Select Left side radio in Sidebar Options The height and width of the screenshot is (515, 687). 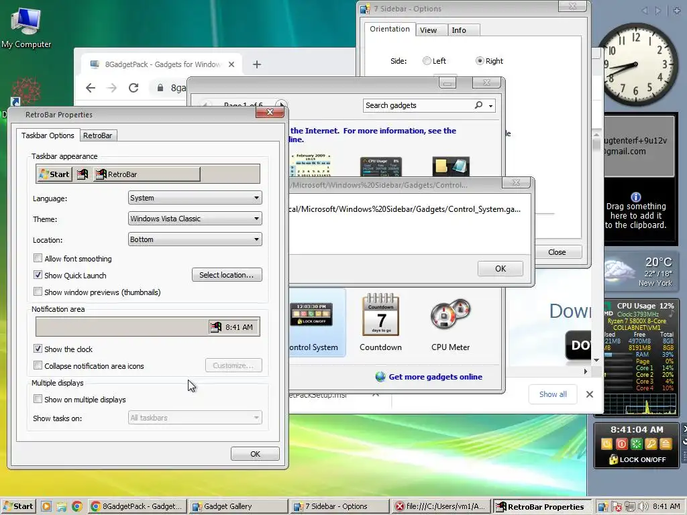pos(427,61)
